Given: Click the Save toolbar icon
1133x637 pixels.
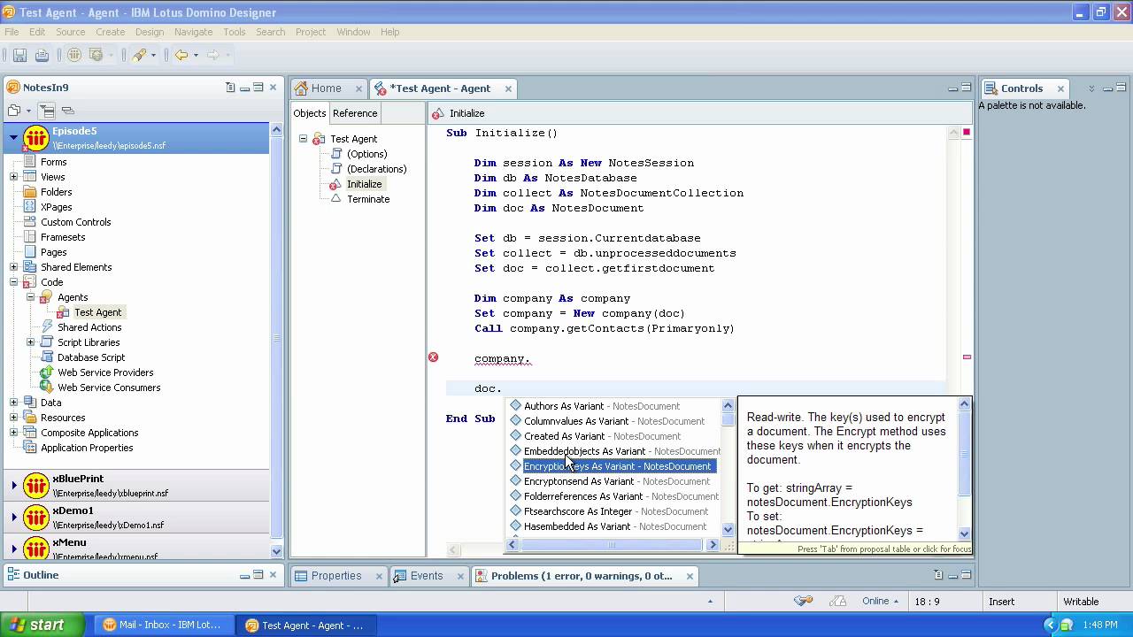Looking at the screenshot, I should (x=19, y=55).
